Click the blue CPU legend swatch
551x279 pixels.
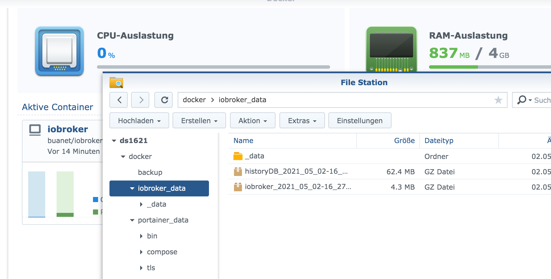[x=96, y=200]
